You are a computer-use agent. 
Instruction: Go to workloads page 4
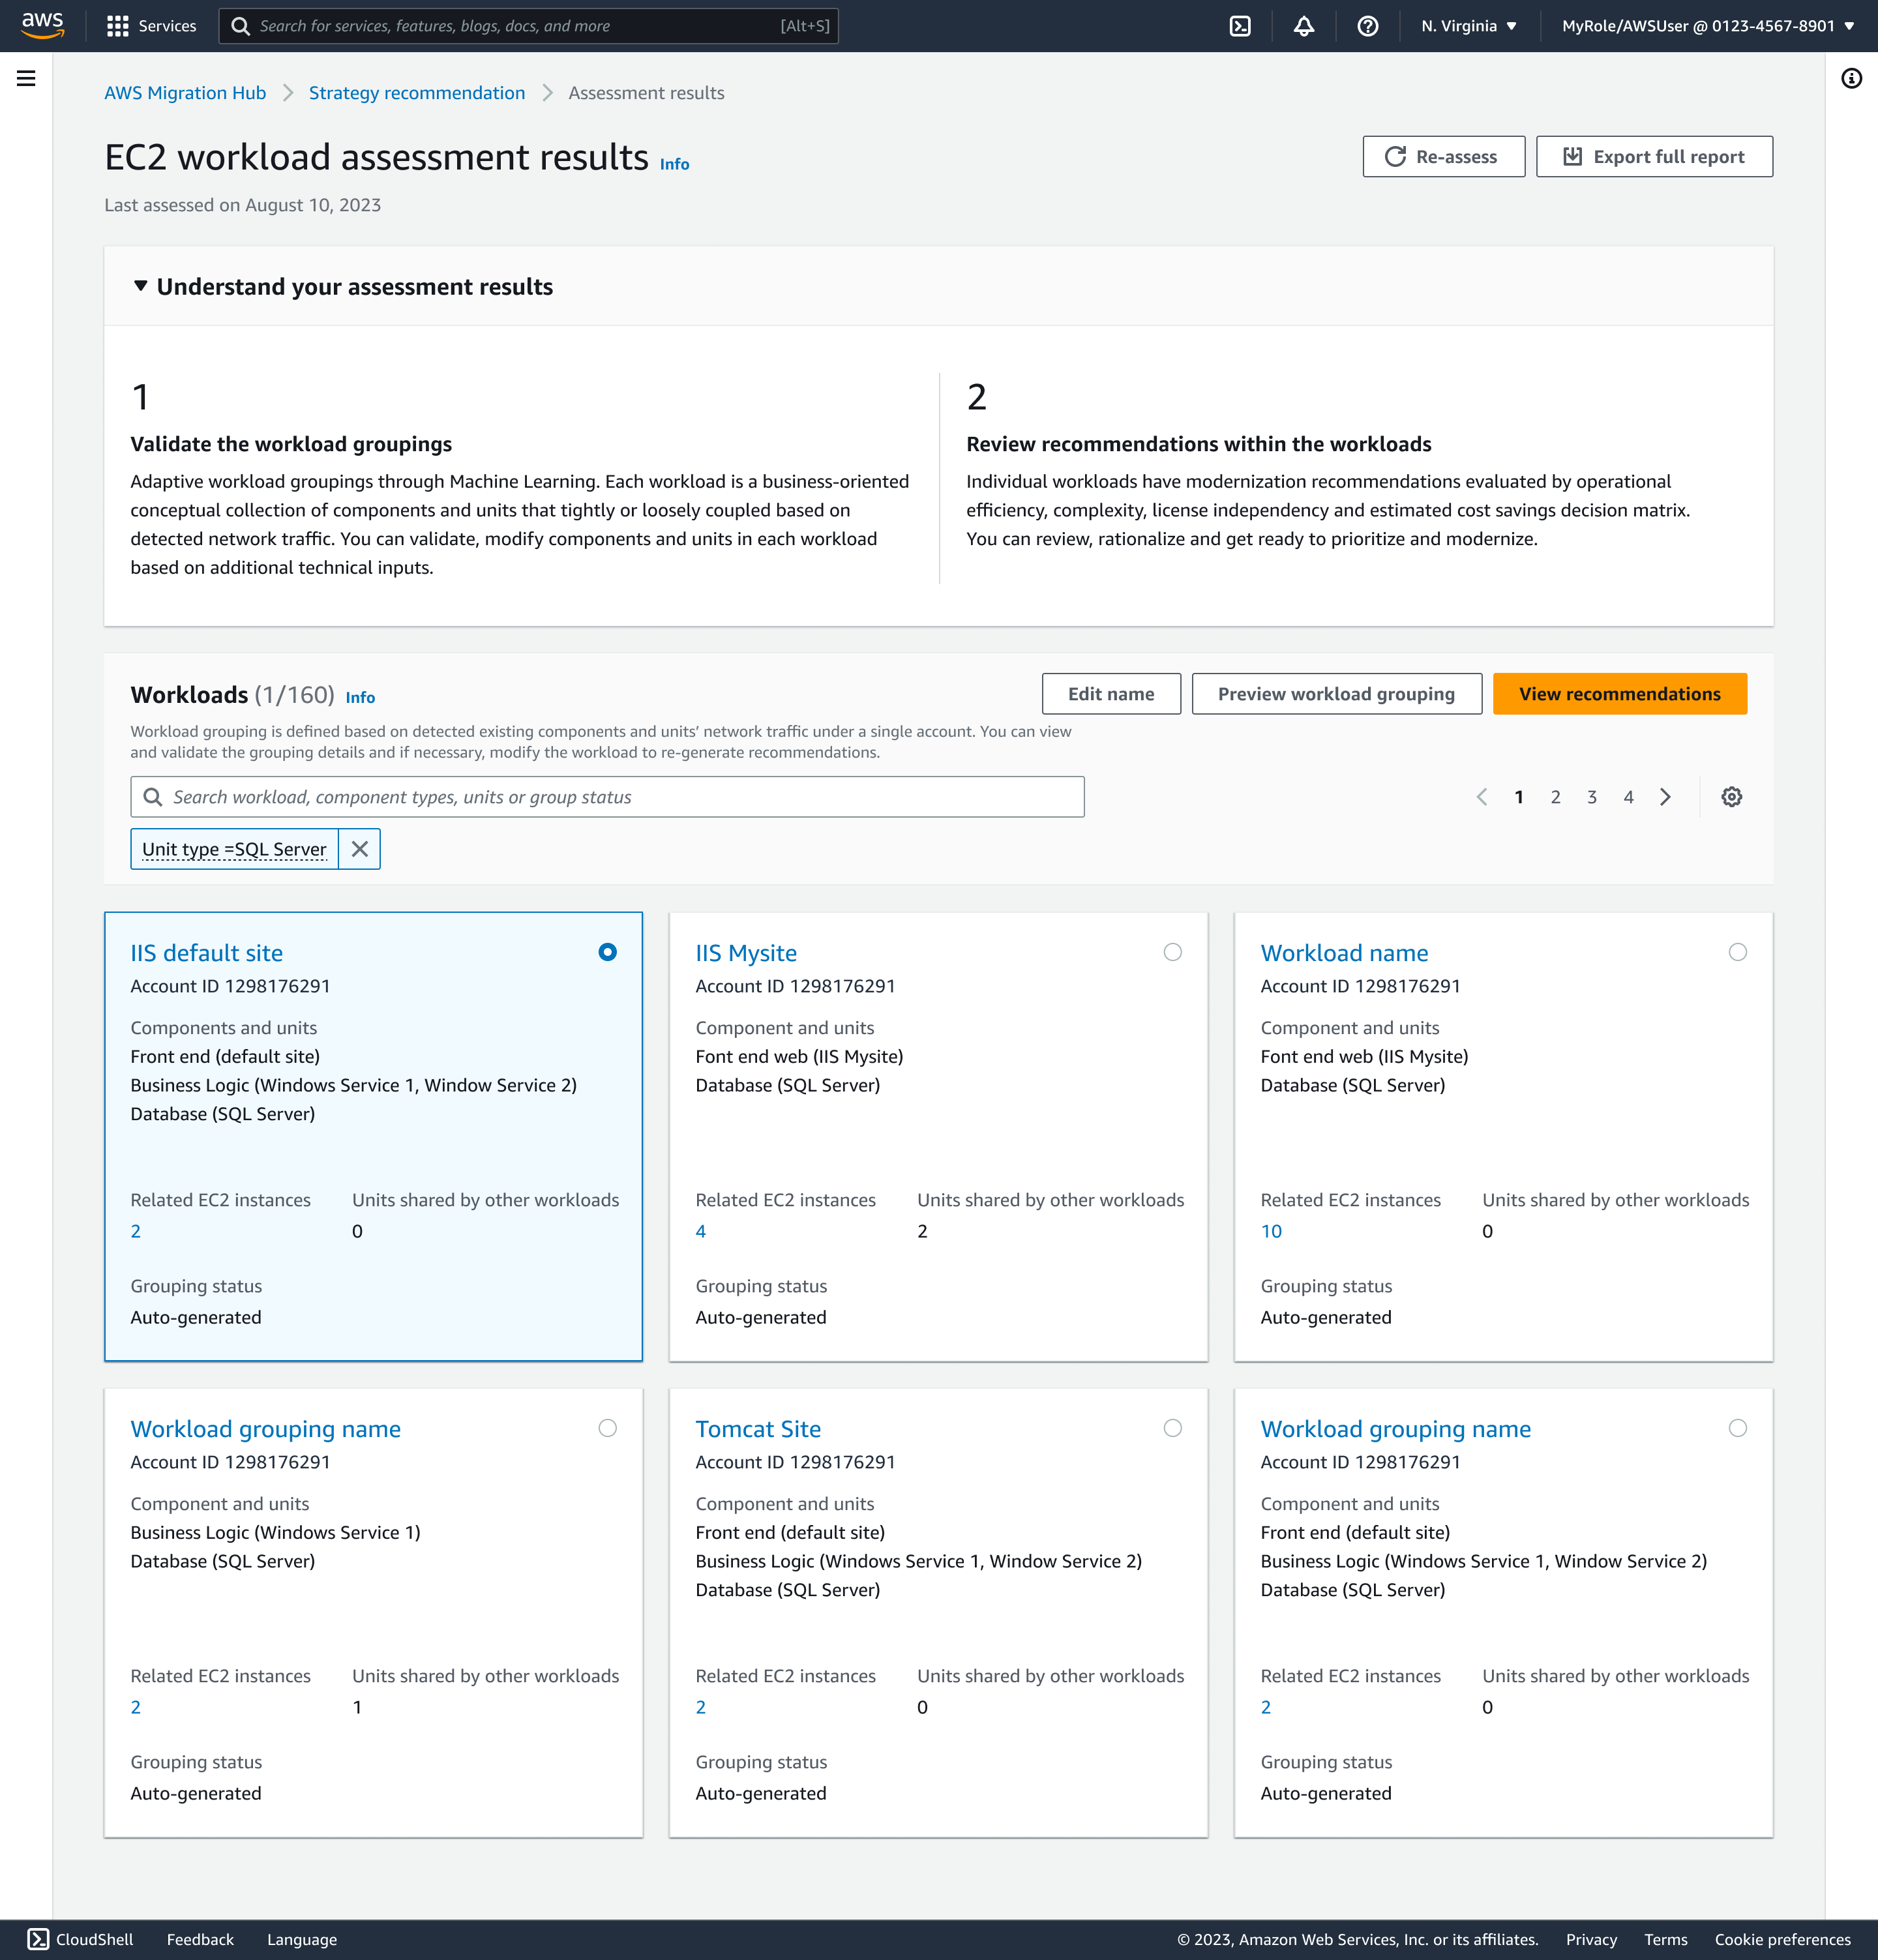pyautogui.click(x=1628, y=797)
